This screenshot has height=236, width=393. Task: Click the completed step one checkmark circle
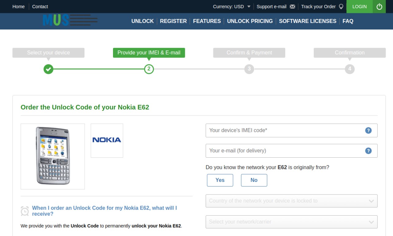click(x=48, y=69)
